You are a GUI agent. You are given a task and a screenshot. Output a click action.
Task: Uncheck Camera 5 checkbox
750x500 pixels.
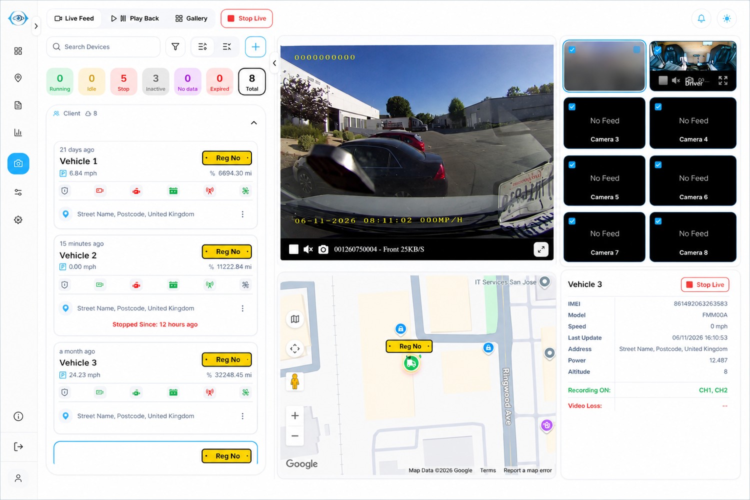pos(572,164)
